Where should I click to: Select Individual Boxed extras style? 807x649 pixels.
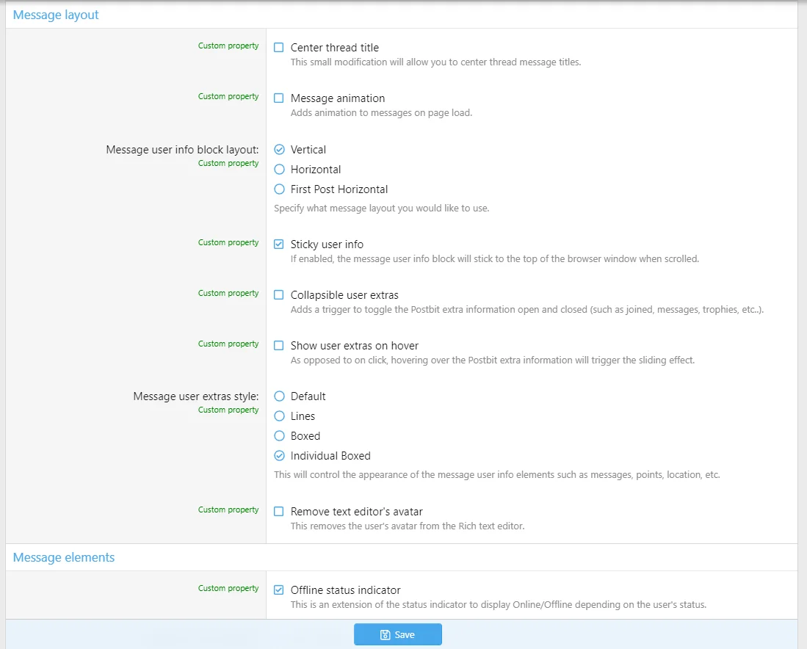tap(279, 456)
